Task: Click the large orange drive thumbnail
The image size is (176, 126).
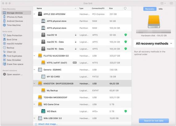Action: point(154,22)
